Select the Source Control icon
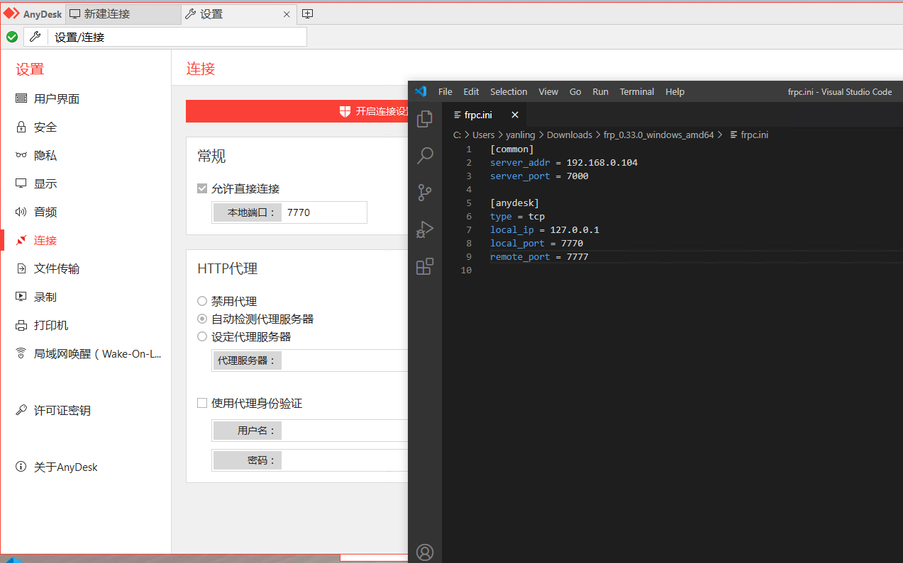Image resolution: width=903 pixels, height=563 pixels. tap(424, 193)
